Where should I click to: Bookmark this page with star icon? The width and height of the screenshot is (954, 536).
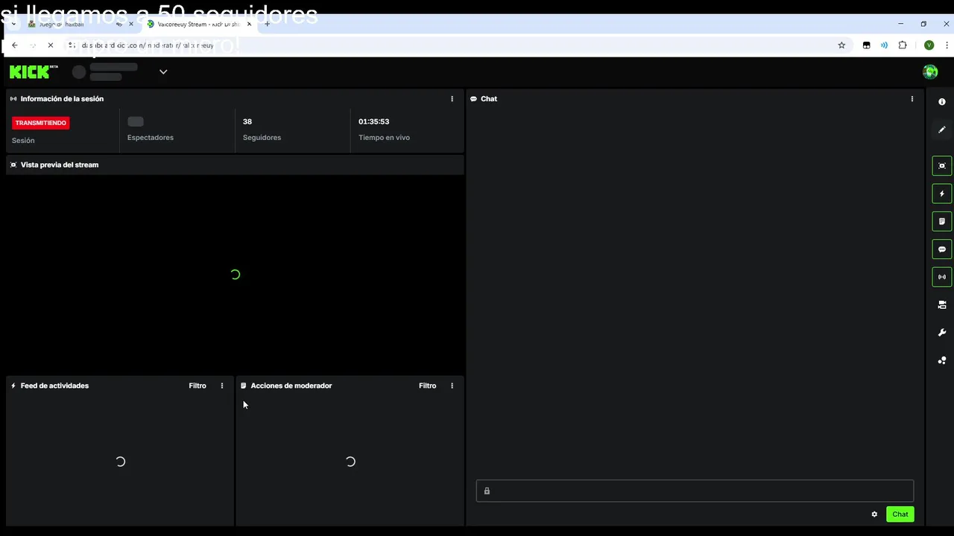841,45
